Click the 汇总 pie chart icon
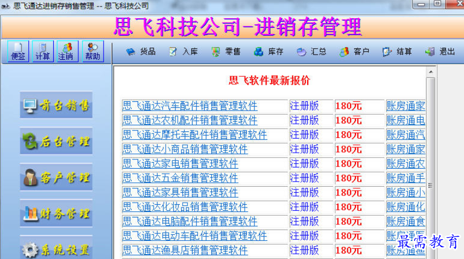464x259 pixels. point(301,52)
